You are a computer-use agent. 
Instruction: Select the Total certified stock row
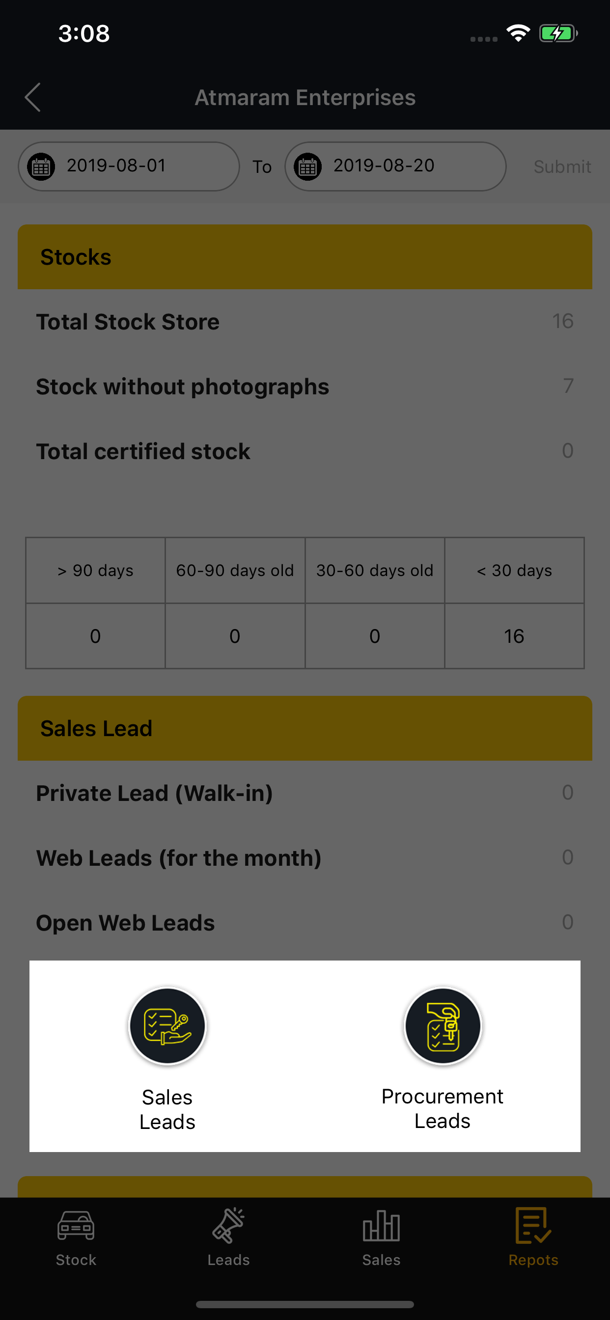coord(305,451)
